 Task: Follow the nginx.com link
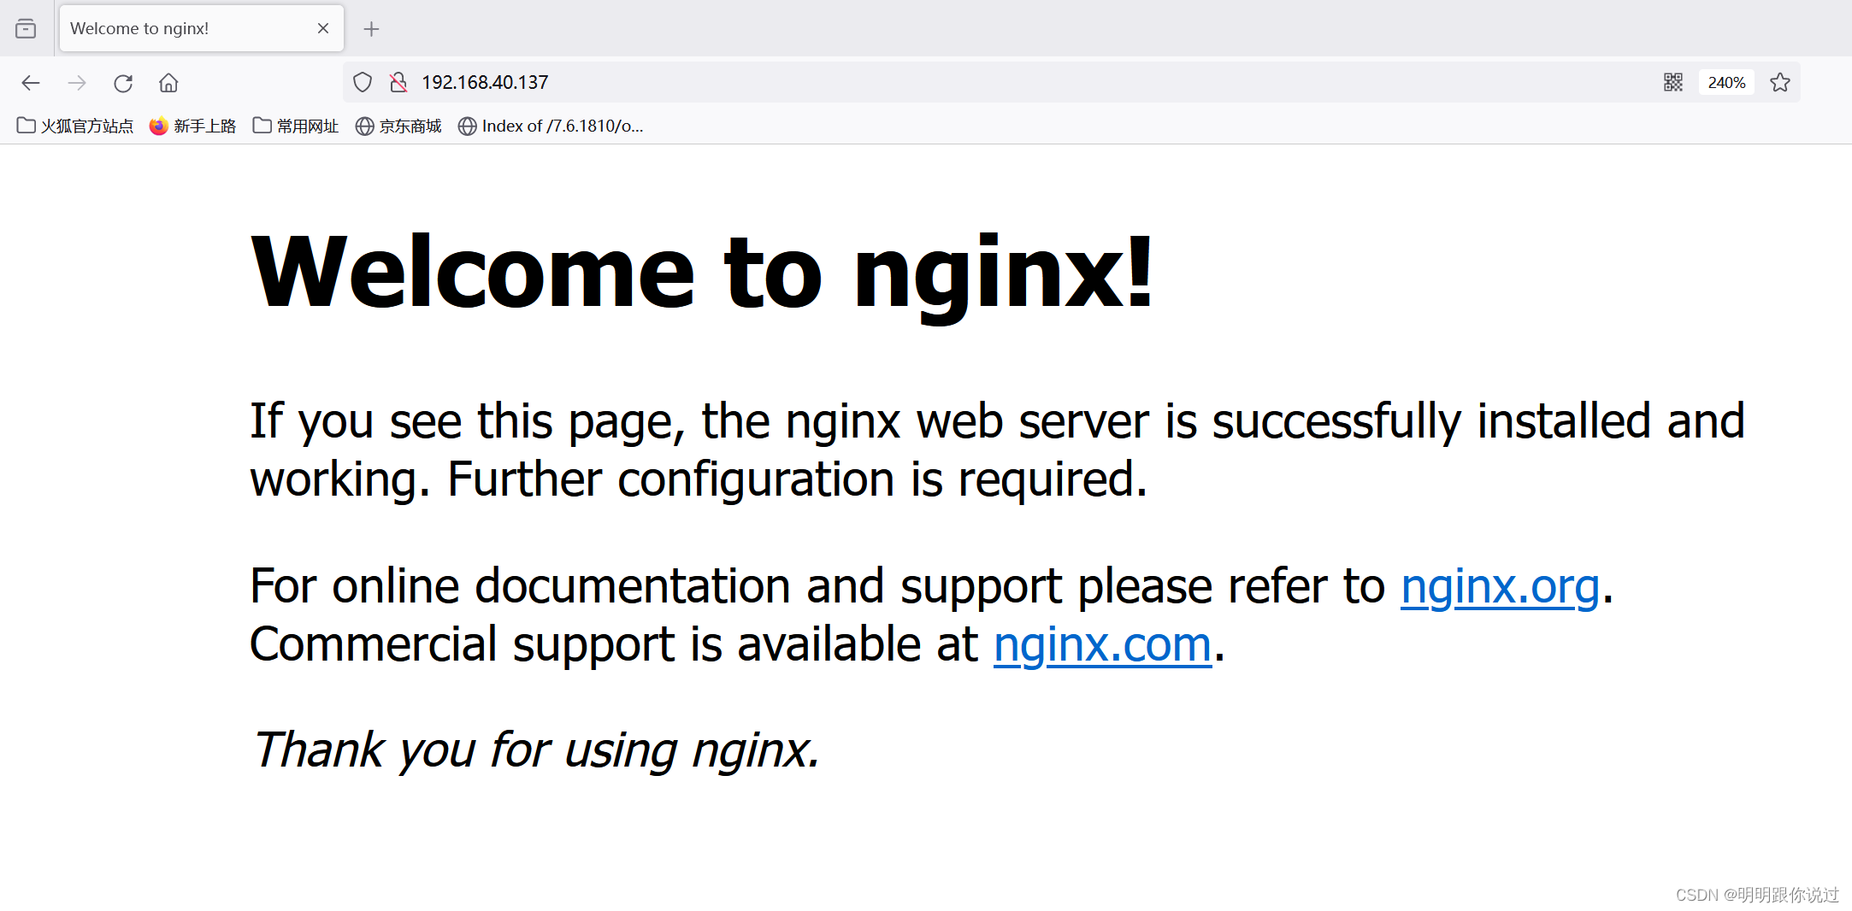tap(1102, 644)
